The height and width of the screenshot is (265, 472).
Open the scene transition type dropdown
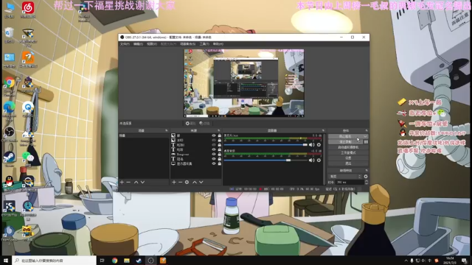(345, 177)
